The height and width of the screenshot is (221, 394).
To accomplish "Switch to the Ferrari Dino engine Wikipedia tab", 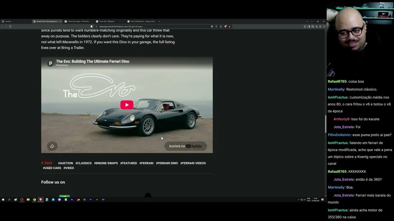I will [x=78, y=21].
